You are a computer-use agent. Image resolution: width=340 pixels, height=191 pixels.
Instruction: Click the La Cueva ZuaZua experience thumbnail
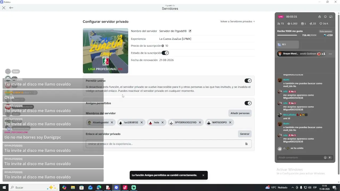(x=105, y=51)
